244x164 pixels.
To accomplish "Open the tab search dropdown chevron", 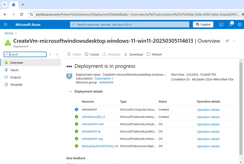I will [5, 5].
